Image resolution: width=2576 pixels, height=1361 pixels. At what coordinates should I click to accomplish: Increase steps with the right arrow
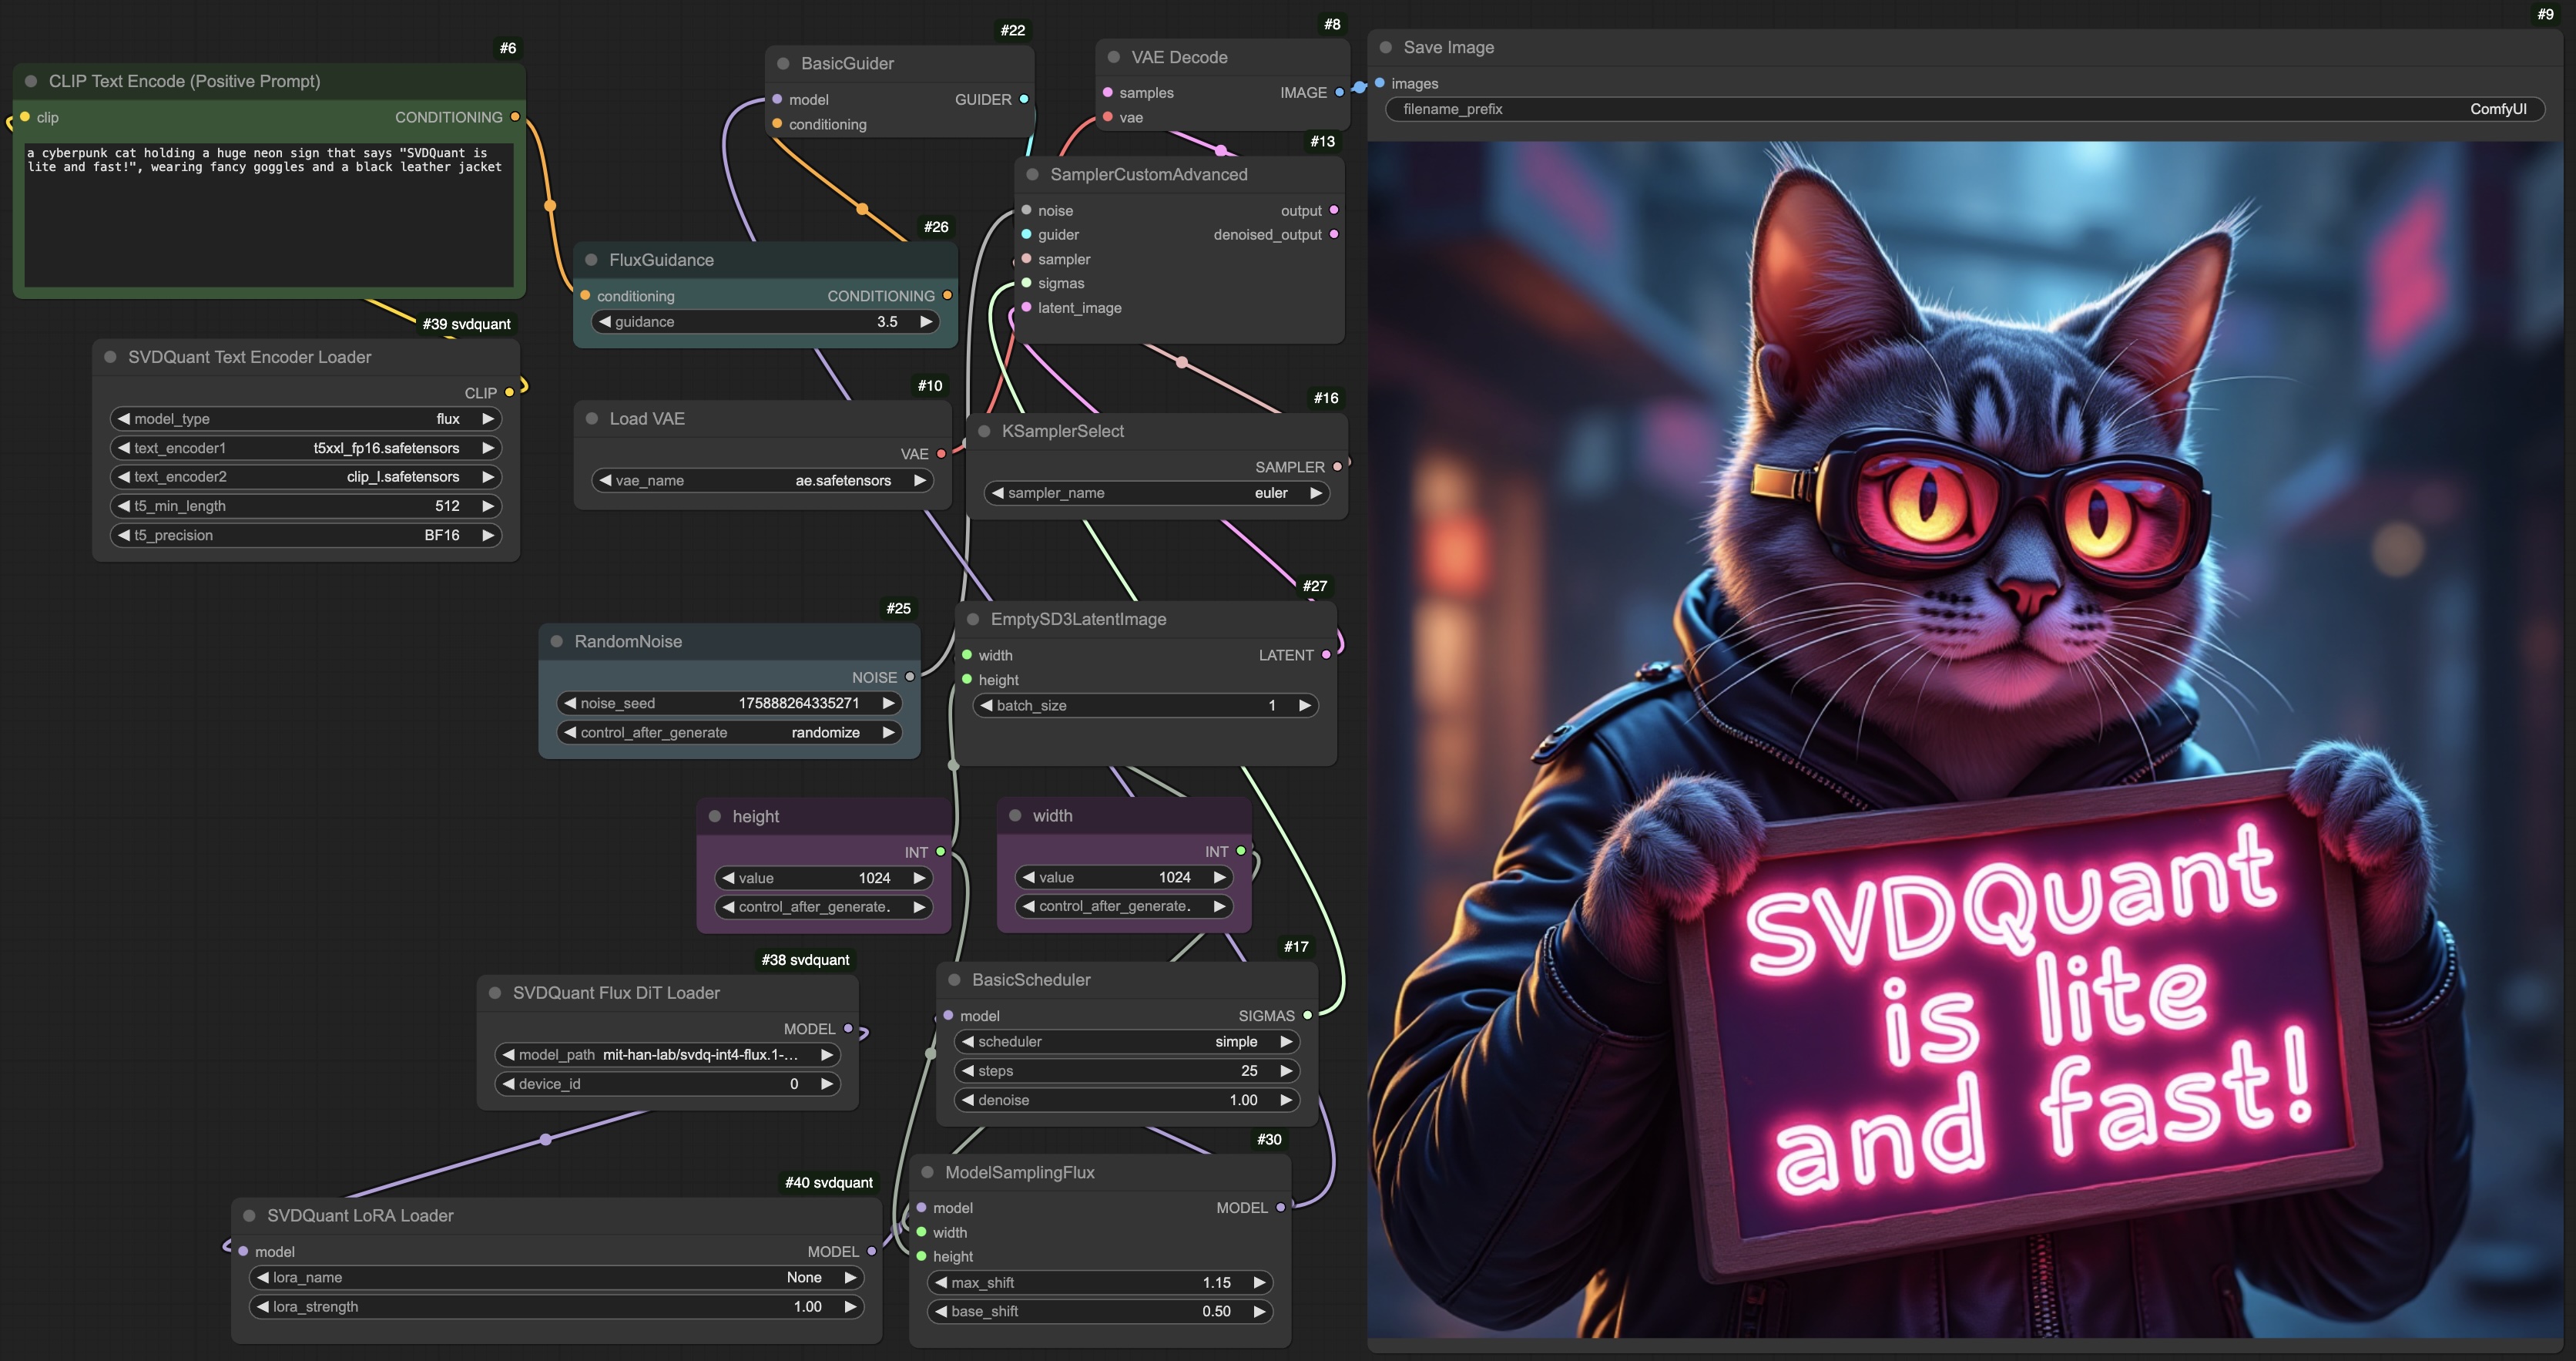point(1286,1070)
